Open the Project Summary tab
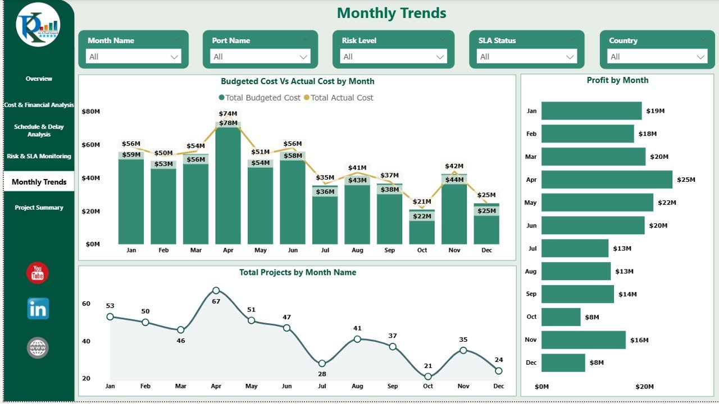Viewport: 719px width, 404px height. [38, 208]
